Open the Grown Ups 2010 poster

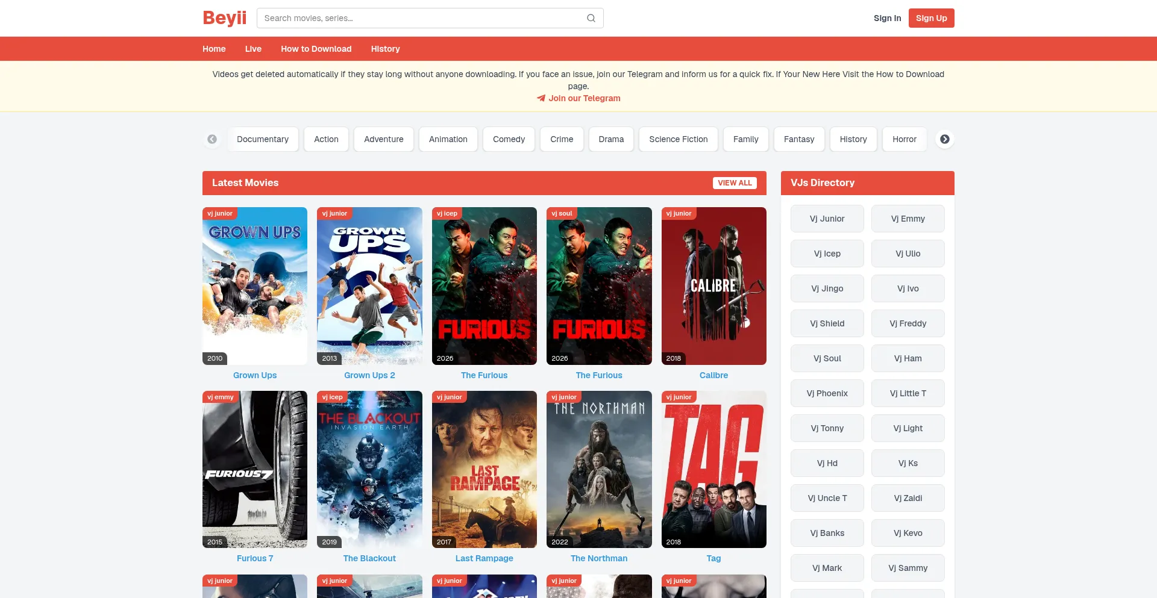(x=255, y=286)
